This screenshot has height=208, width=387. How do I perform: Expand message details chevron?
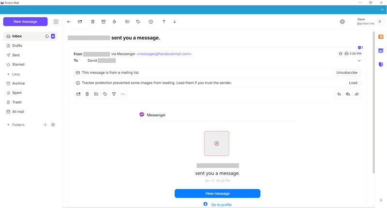tap(359, 60)
